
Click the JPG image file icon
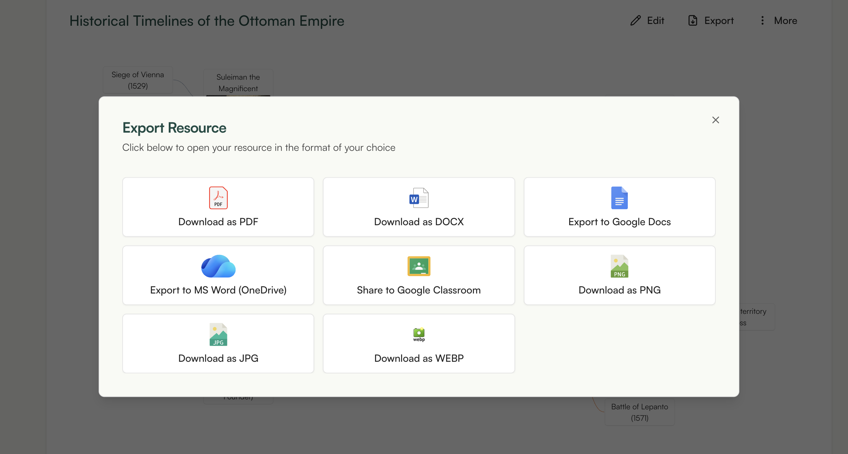coord(218,334)
